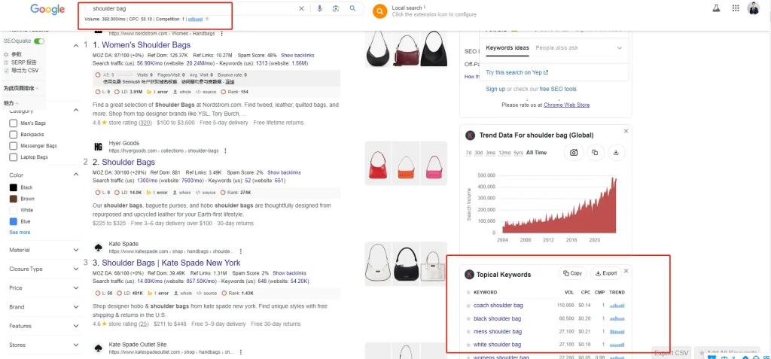
Task: Click the orange Local search extension icon
Action: 379,11
